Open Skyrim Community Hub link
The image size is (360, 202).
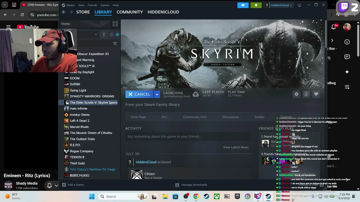click(x=195, y=117)
